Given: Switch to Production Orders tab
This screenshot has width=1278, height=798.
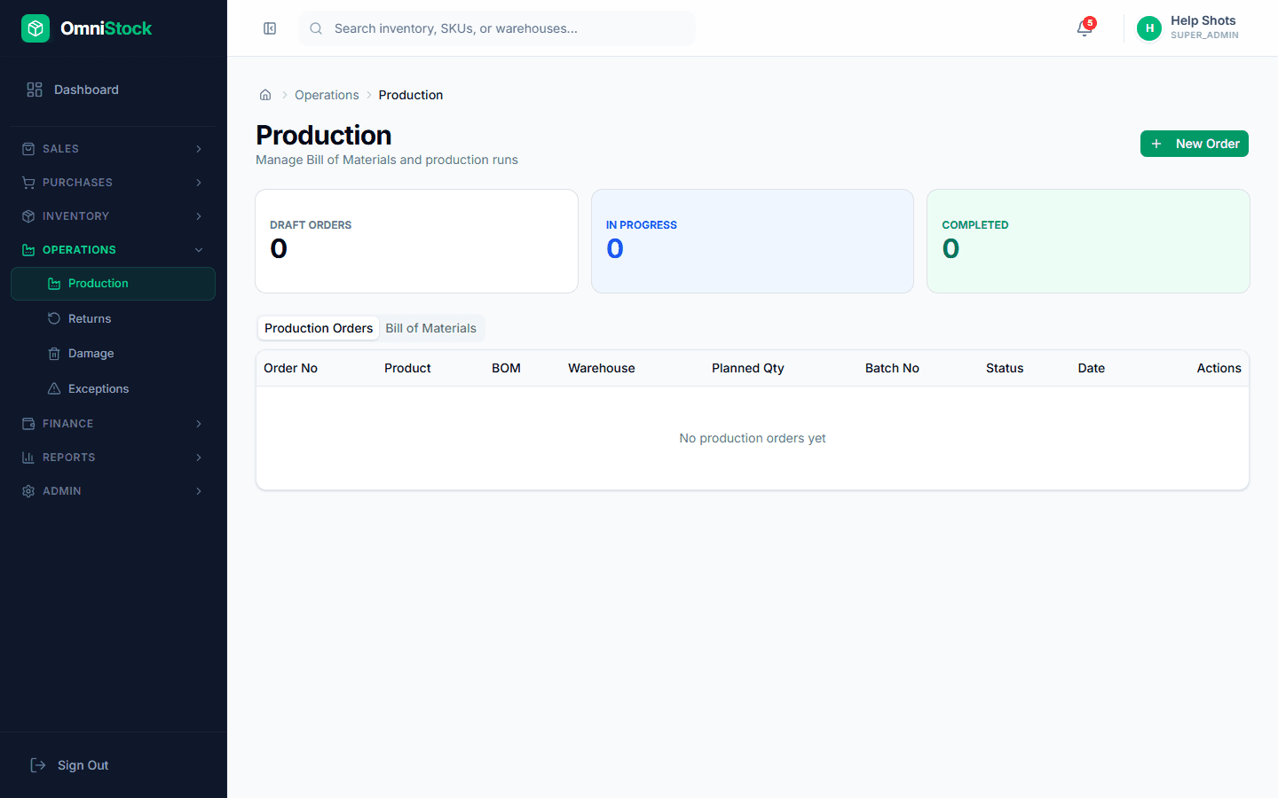Looking at the screenshot, I should [x=319, y=328].
